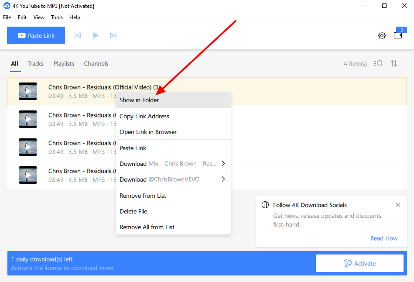Switch to the Channels tab
The image size is (414, 282).
96,64
